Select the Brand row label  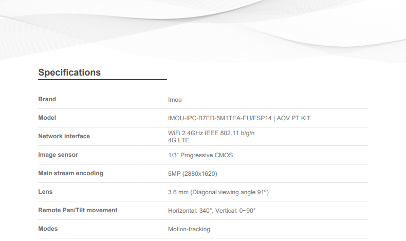tap(47, 99)
